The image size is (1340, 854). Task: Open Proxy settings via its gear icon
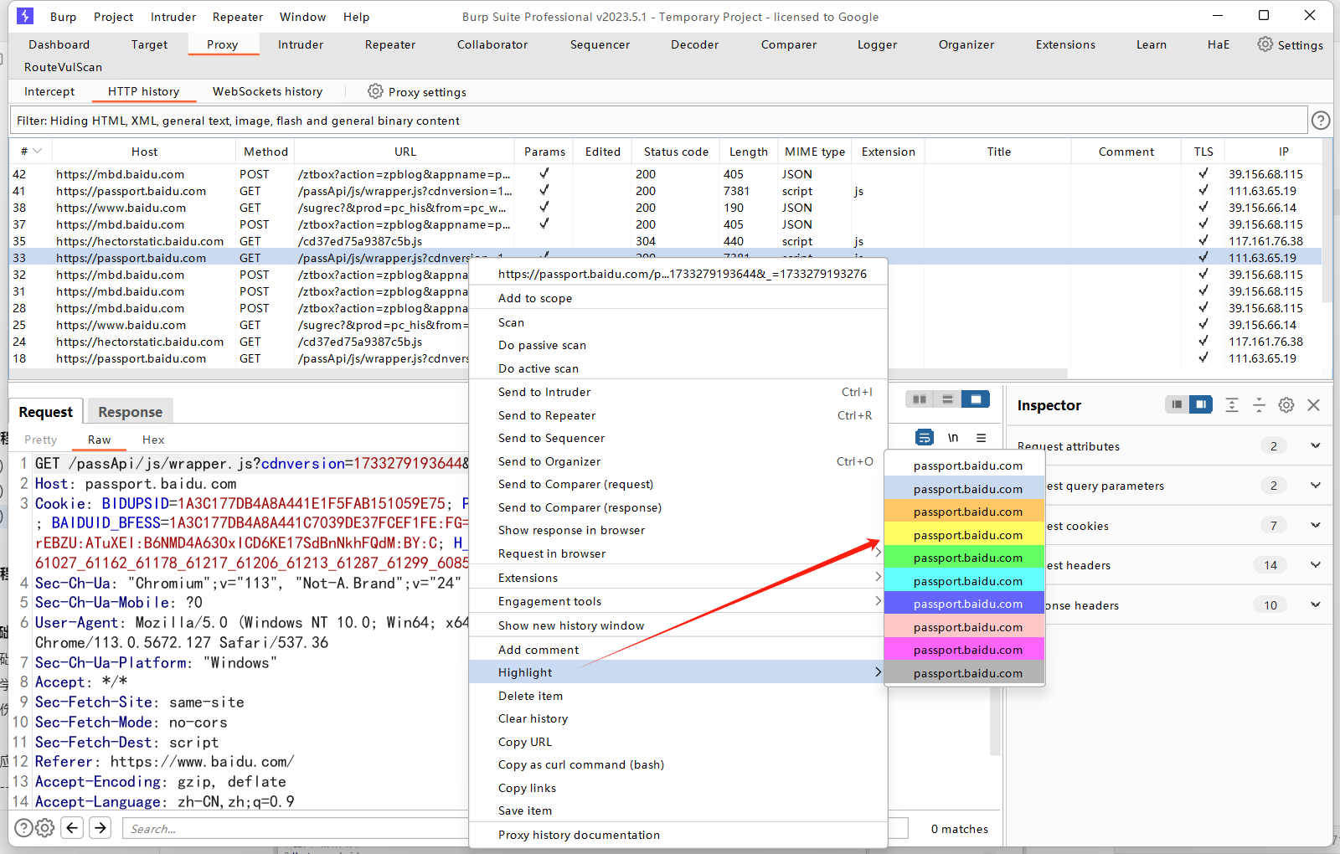pyautogui.click(x=375, y=91)
